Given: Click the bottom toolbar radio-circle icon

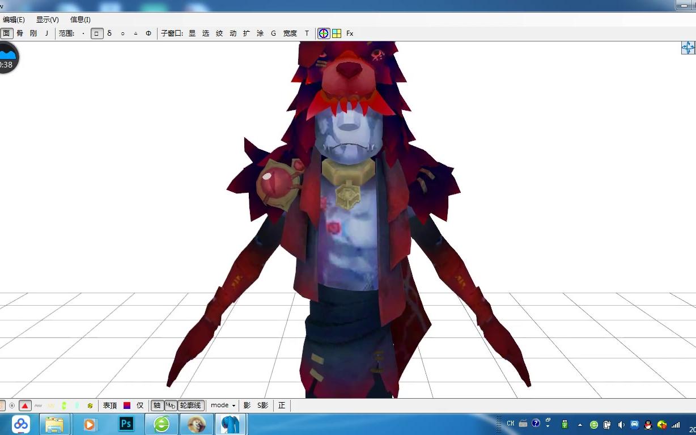Looking at the screenshot, I should click(x=12, y=406).
